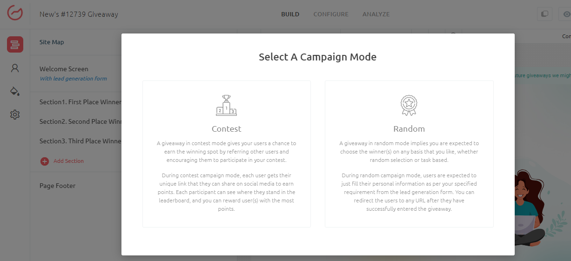Choose the Contest campaign mode card

pos(227,154)
